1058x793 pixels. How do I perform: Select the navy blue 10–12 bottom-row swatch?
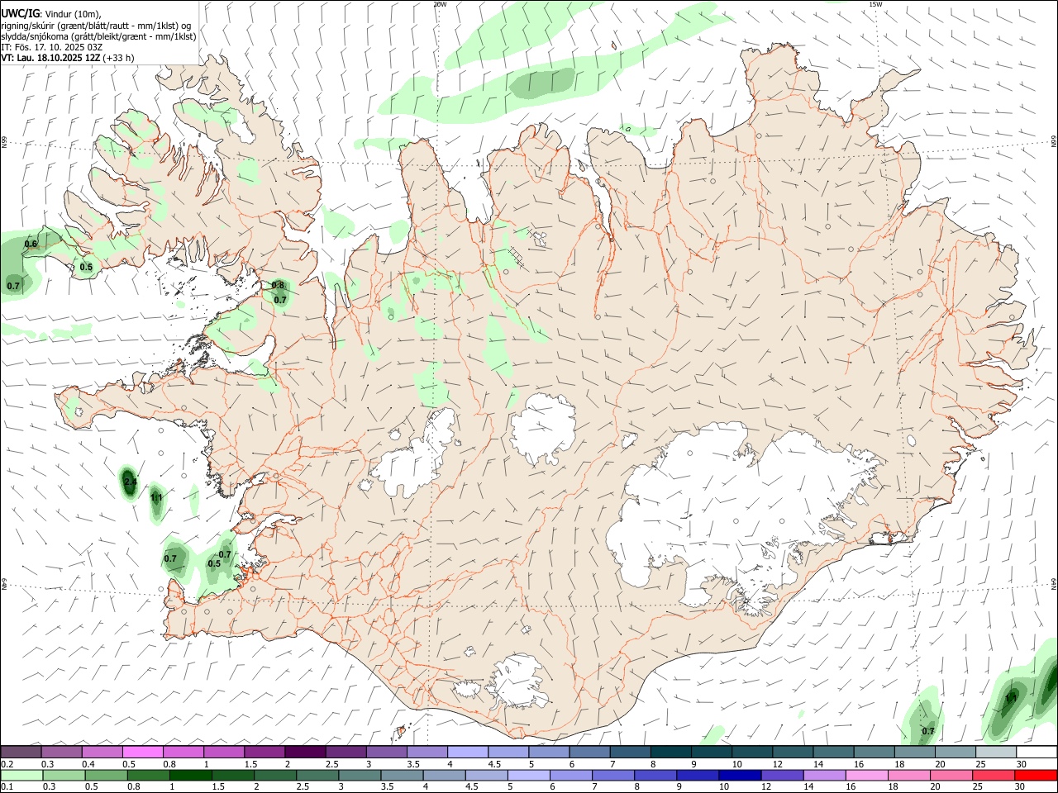coord(740,775)
